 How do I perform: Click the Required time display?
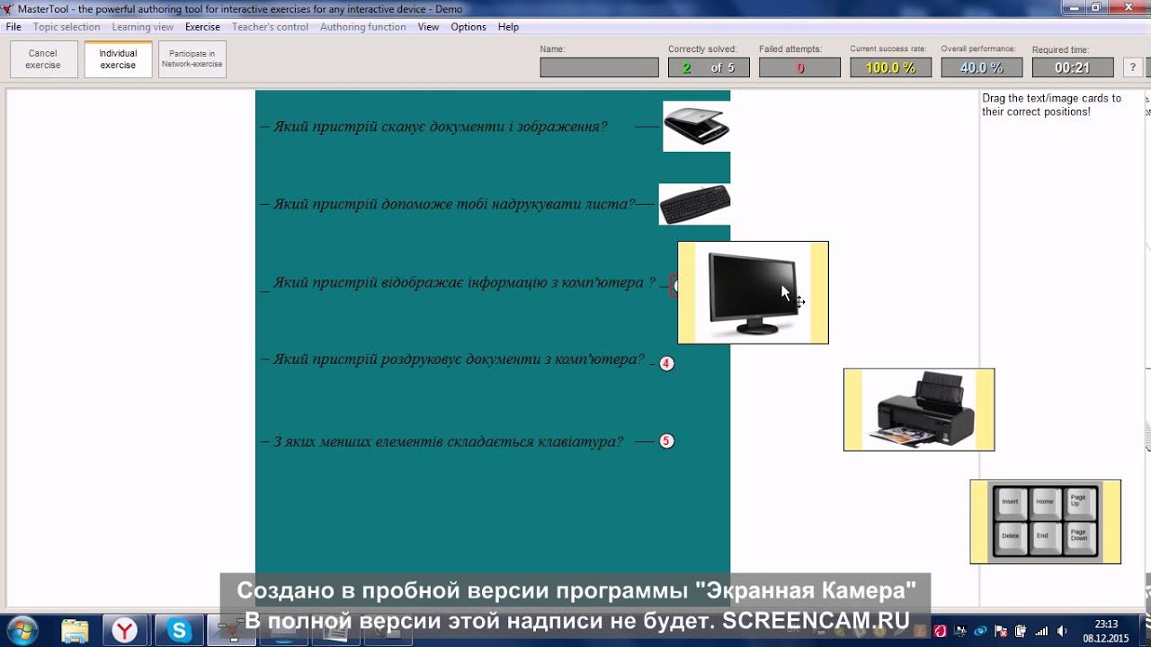tap(1072, 67)
